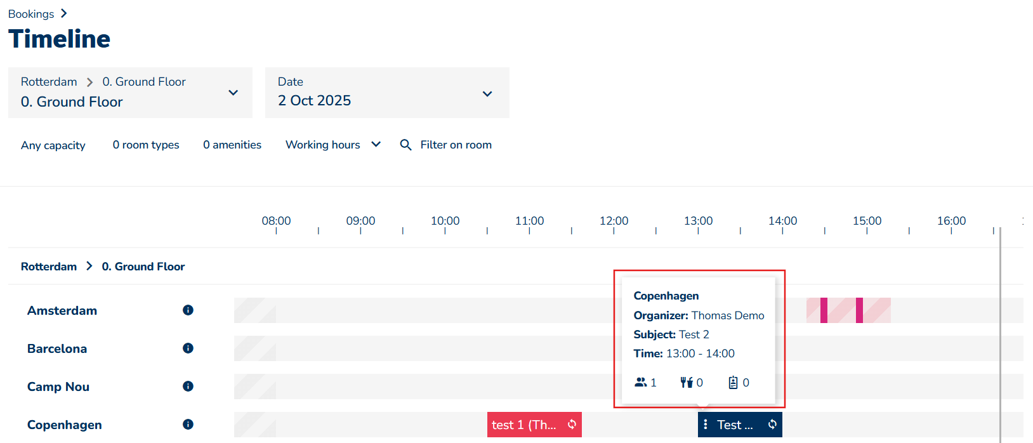Click the search magnifier icon
The height and width of the screenshot is (443, 1033).
tap(405, 145)
